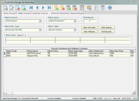Click the lightning bolt add icon

pos(56,8)
